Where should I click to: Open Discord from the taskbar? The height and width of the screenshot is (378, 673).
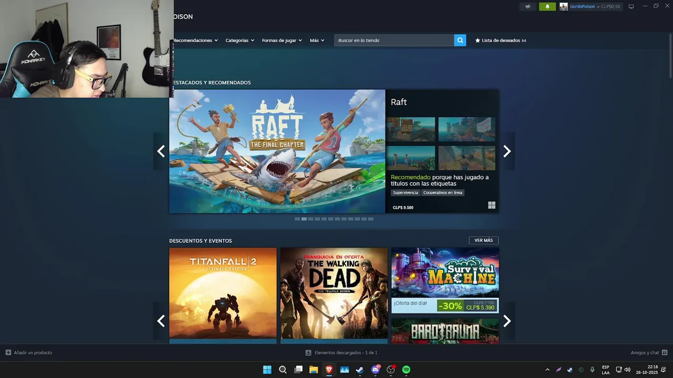point(375,370)
